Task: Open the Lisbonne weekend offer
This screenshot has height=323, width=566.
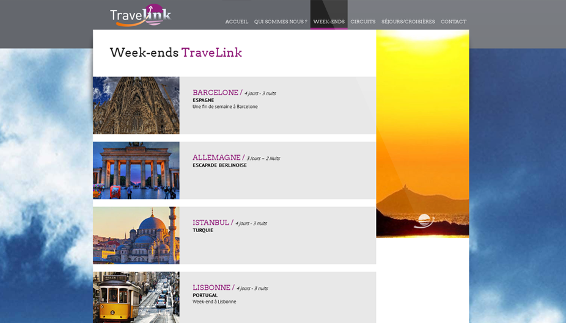Action: (x=211, y=288)
